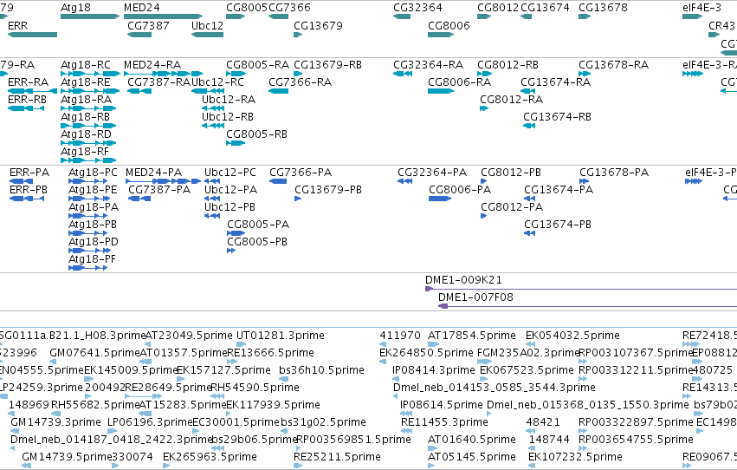The width and height of the screenshot is (737, 470).
Task: Select protein CG8012-PB
Action: coord(511,173)
